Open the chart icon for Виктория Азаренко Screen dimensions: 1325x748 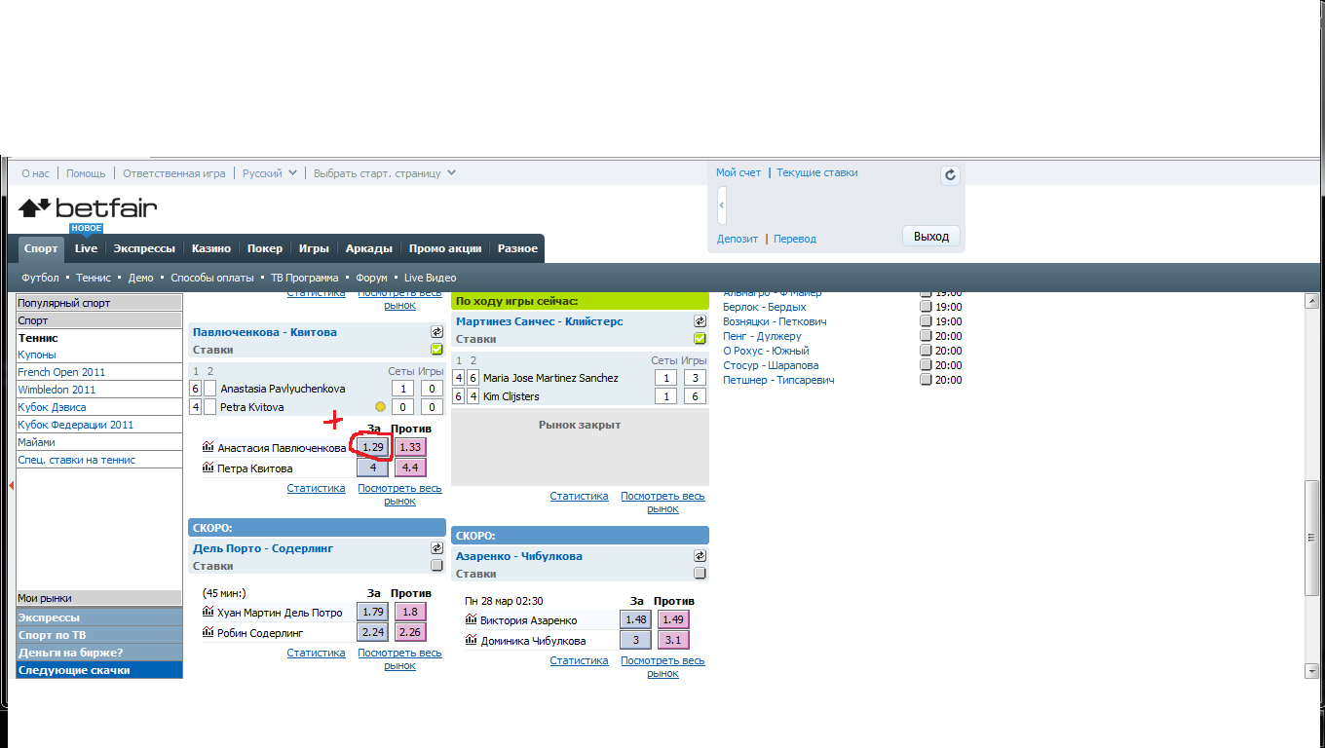pyautogui.click(x=471, y=619)
